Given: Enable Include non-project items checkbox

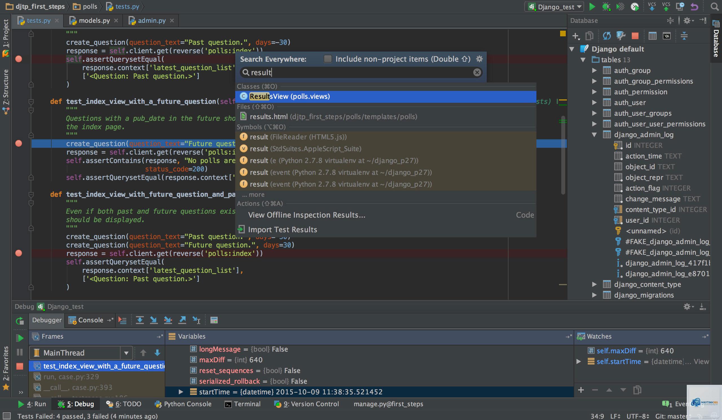Looking at the screenshot, I should (x=327, y=59).
